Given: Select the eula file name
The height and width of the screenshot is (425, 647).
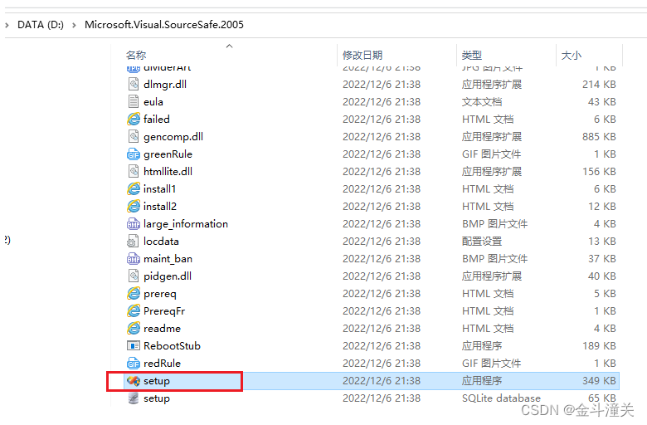Looking at the screenshot, I should point(153,101).
